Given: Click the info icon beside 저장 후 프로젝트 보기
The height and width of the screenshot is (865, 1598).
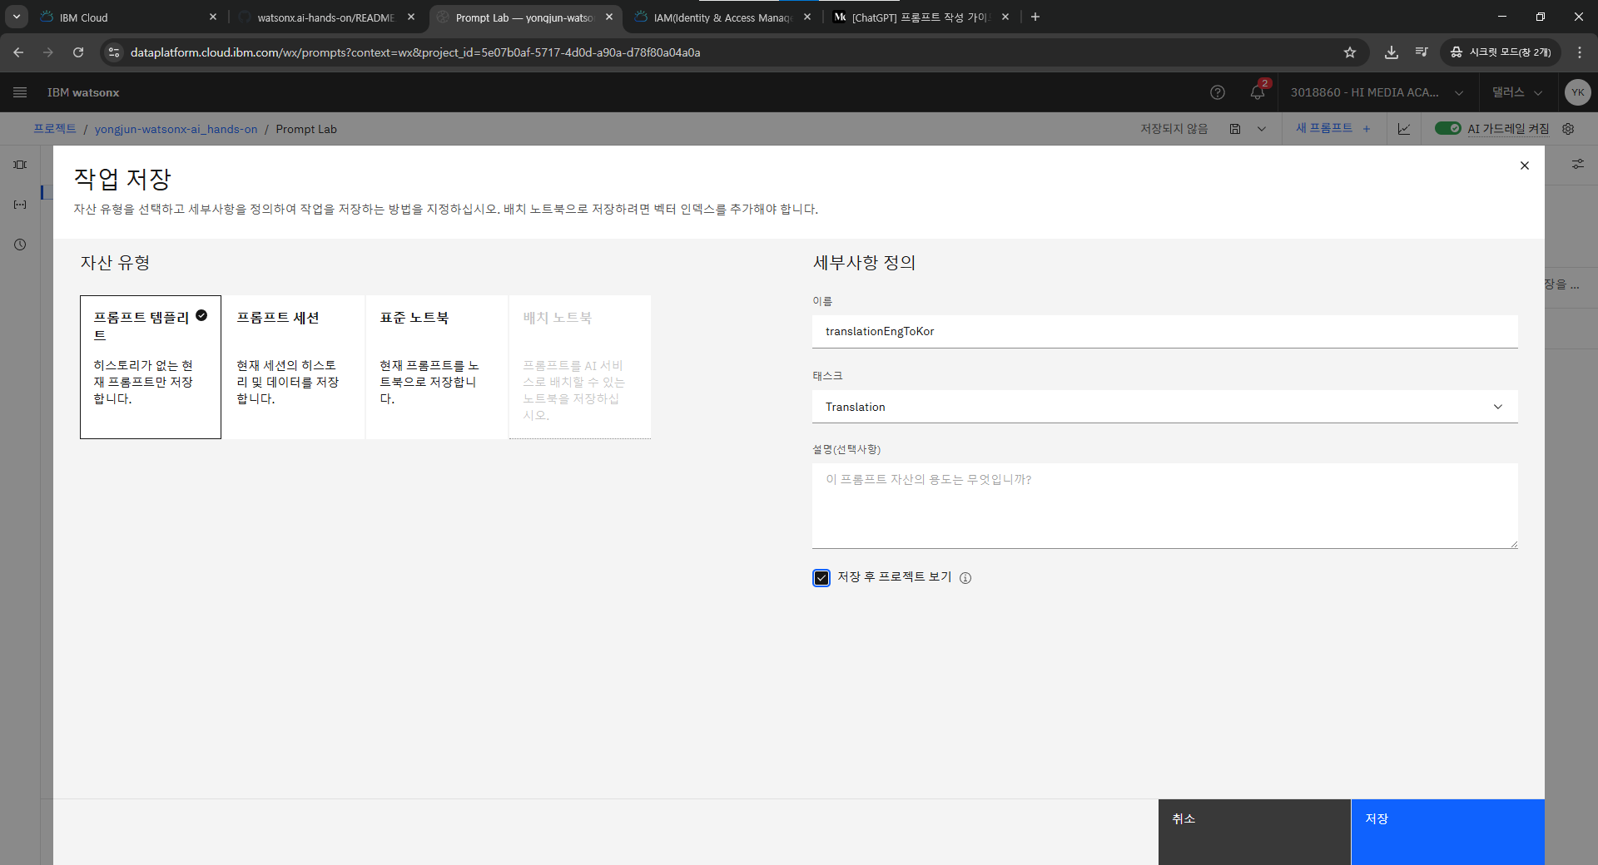Looking at the screenshot, I should 965,578.
